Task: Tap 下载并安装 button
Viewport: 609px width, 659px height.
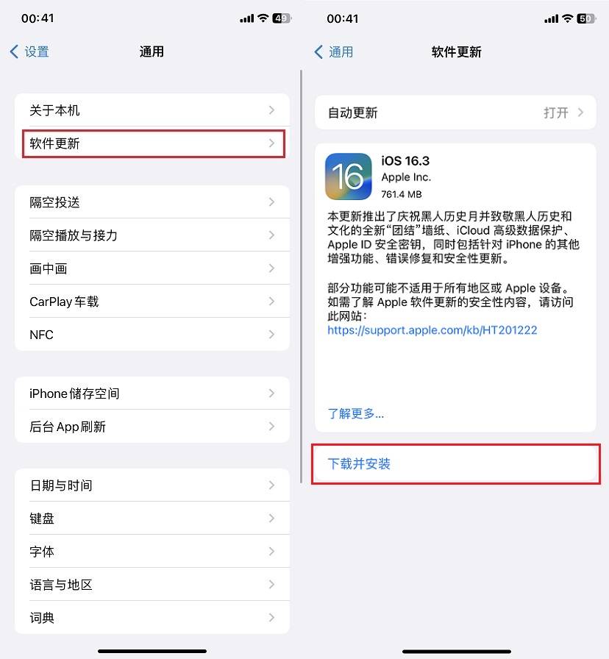Action: [x=455, y=464]
